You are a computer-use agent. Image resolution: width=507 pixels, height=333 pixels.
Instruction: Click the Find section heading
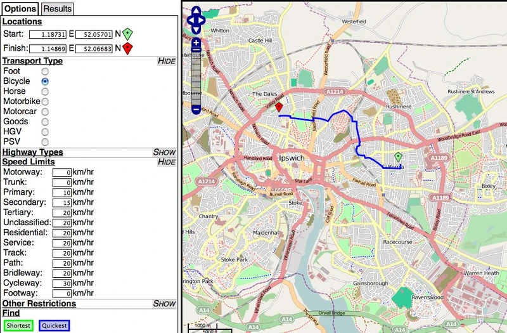pyautogui.click(x=11, y=313)
